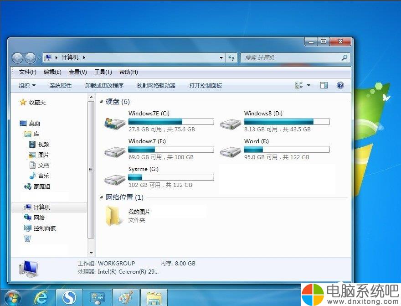Click the refresh button beside address bar
This screenshot has width=401, height=306.
point(231,58)
